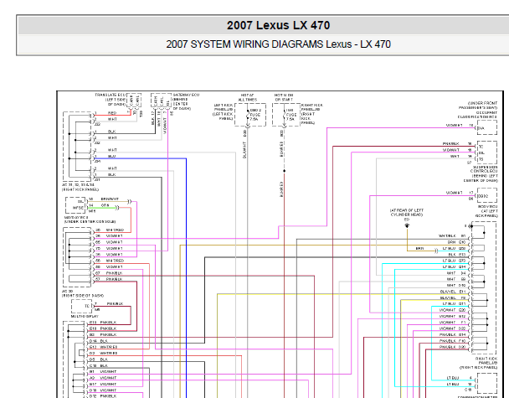509x398 pixels.
Task: Click the BRN wire label near ground point
Action: (x=419, y=249)
